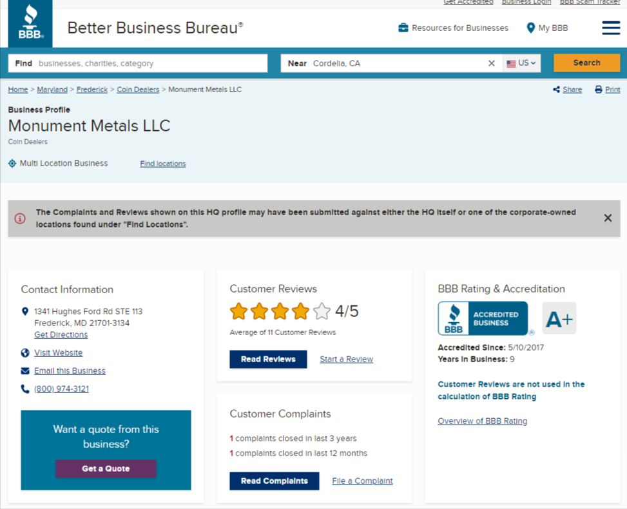
Task: Click 'Accredited Since: 5/10/2017' text
Action: pos(490,347)
